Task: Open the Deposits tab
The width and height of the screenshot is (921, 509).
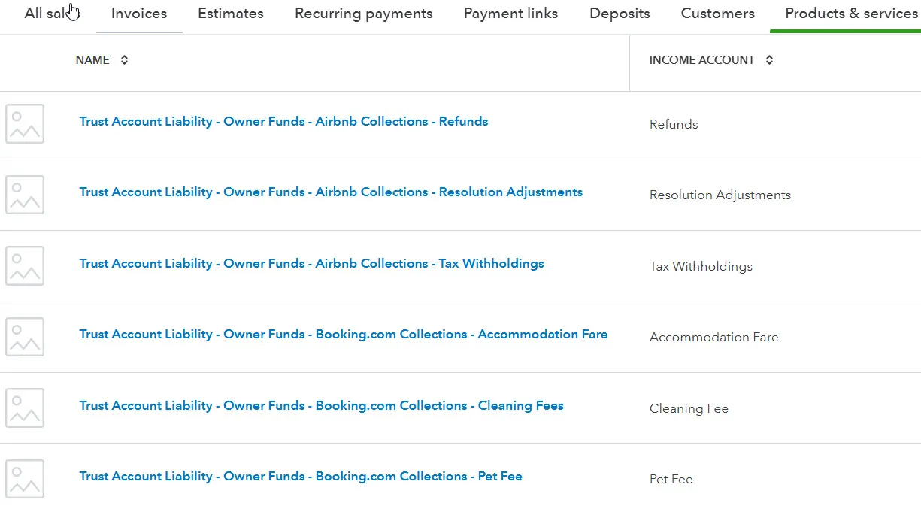Action: pos(620,14)
